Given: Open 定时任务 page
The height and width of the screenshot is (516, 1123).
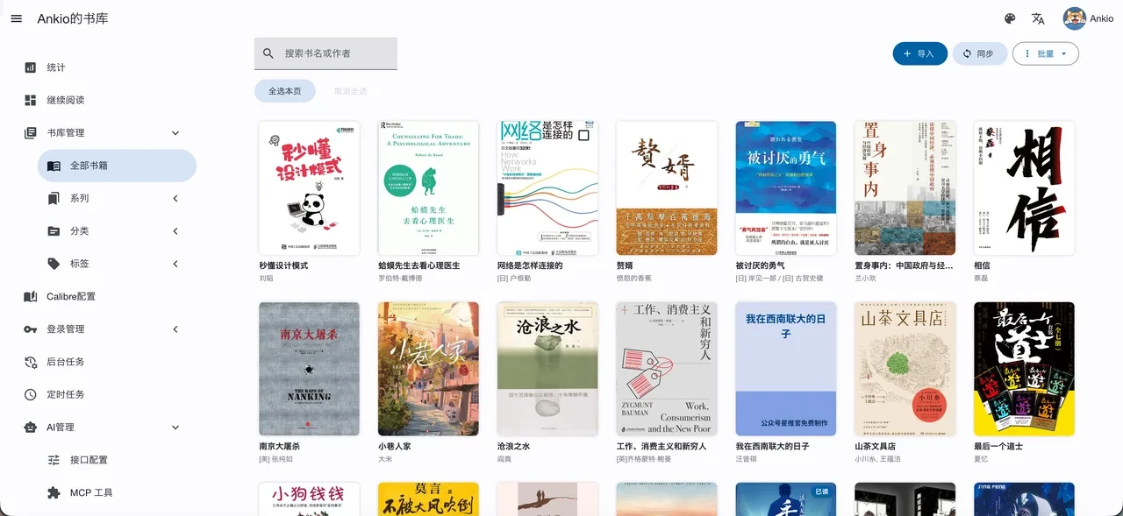Looking at the screenshot, I should pos(66,394).
